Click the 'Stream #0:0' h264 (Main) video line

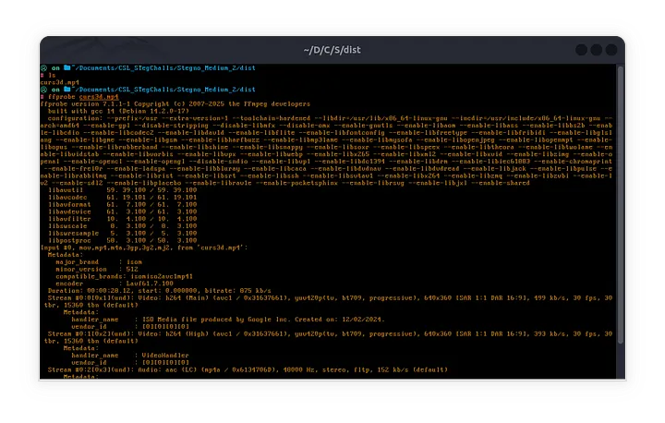[327, 302]
